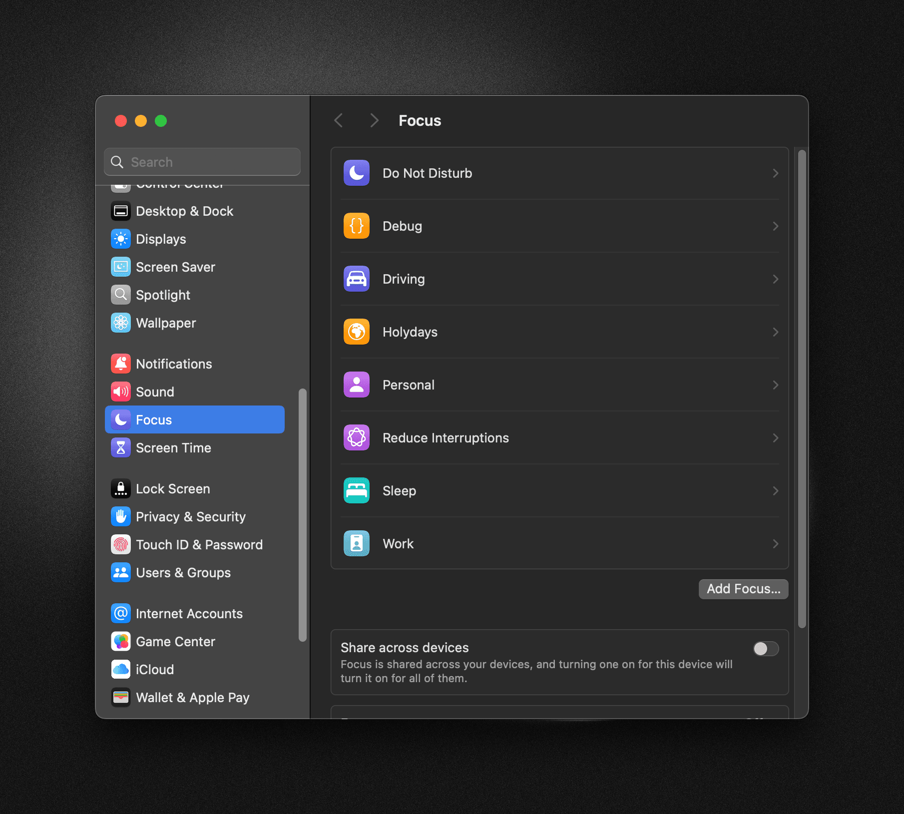The width and height of the screenshot is (904, 814).
Task: Select Screen Time in the sidebar
Action: click(173, 447)
